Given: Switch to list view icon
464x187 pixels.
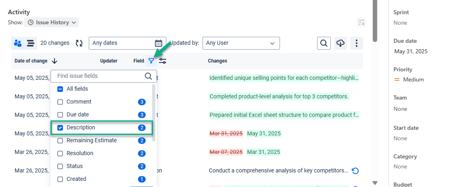Looking at the screenshot, I should click(30, 43).
